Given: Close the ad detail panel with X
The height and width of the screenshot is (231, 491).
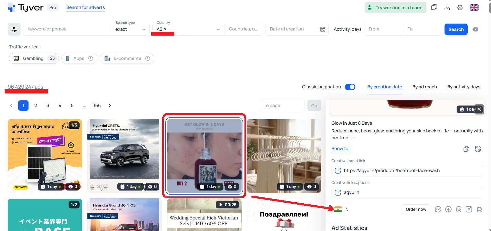Looking at the screenshot, I should point(479,109).
